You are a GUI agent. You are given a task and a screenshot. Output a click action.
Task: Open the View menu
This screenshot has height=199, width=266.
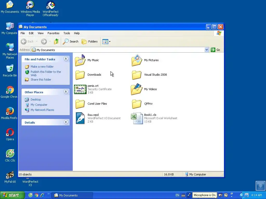click(x=41, y=33)
